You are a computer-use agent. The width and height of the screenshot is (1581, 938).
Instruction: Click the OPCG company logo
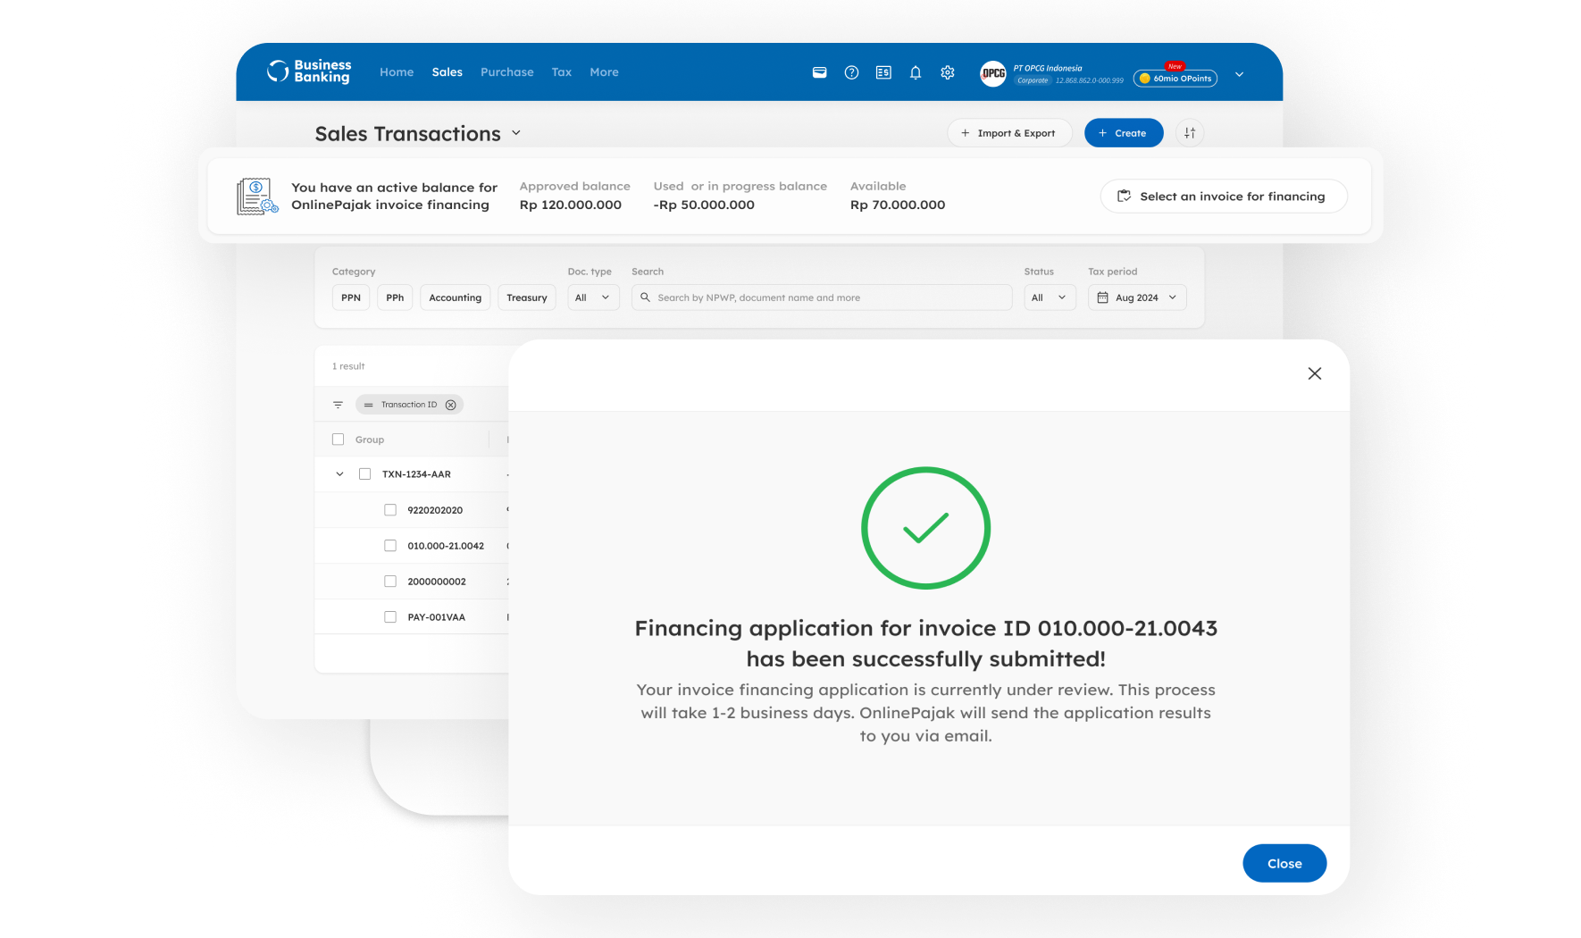[x=992, y=73]
